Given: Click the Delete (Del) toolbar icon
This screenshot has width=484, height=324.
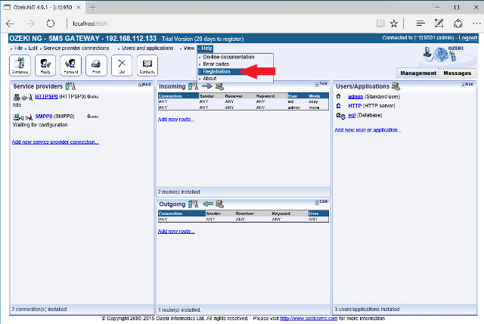Looking at the screenshot, I should coord(121,66).
